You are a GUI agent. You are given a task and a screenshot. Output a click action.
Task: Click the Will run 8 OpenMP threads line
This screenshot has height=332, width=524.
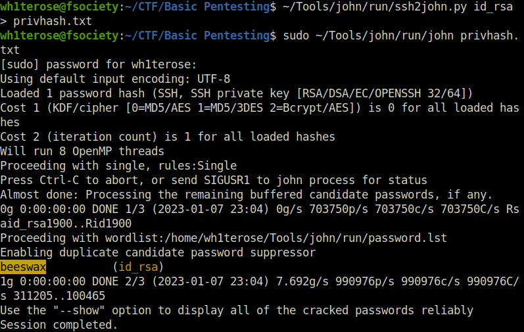82,151
